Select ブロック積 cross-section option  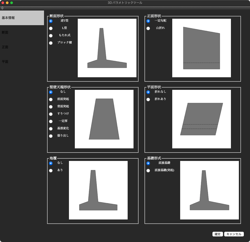pyautogui.click(x=51, y=43)
